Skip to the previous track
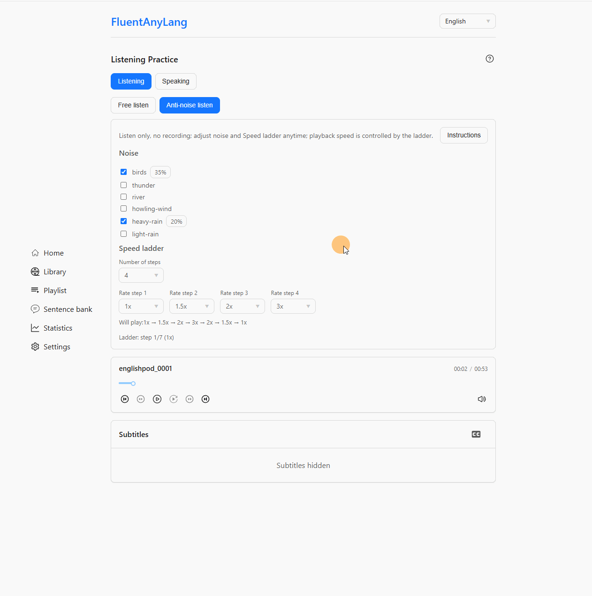Image resolution: width=592 pixels, height=596 pixels. (125, 399)
